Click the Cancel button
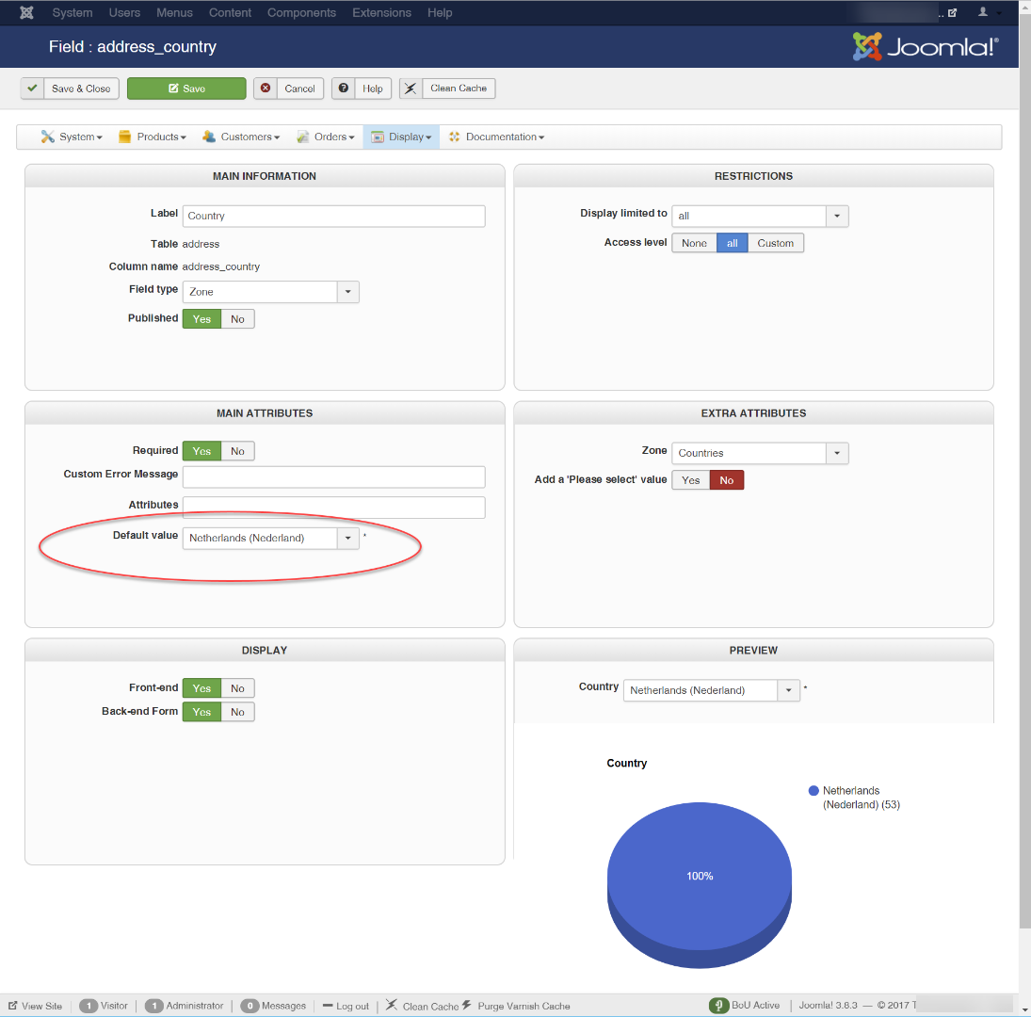This screenshot has width=1031, height=1017. pyautogui.click(x=289, y=89)
